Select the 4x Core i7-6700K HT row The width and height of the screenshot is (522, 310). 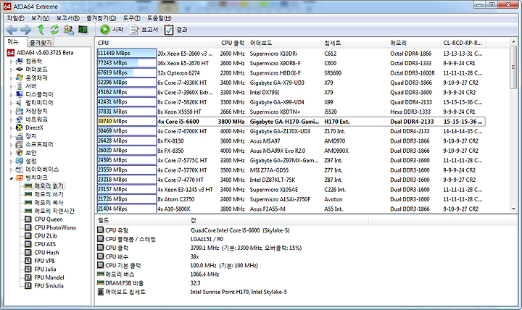click(x=289, y=131)
